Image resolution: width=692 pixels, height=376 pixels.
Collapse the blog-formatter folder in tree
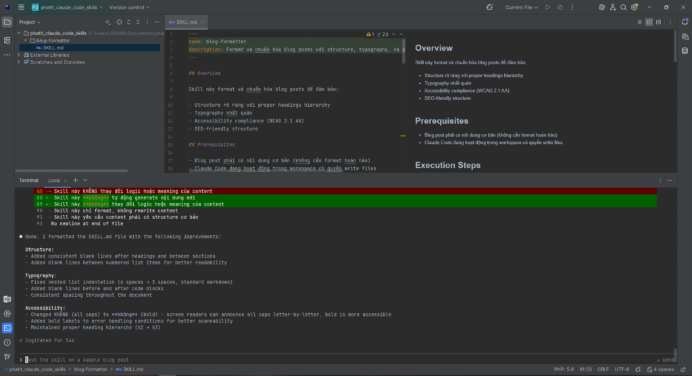(x=25, y=40)
